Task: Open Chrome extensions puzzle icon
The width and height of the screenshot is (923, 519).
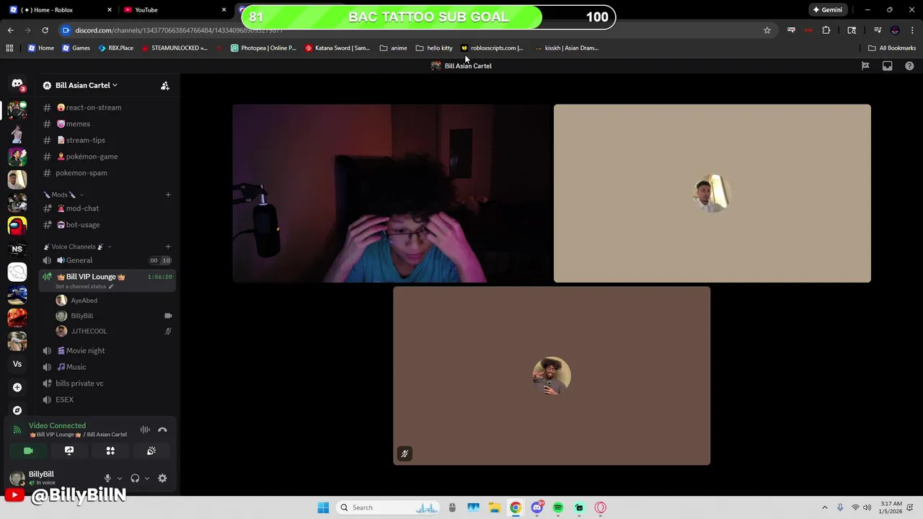Action: point(826,30)
